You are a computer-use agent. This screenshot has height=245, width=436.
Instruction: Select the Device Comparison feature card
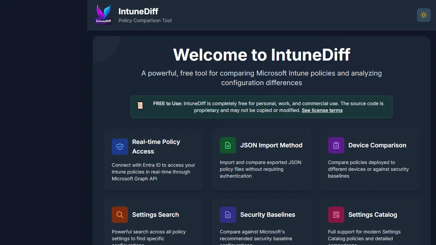point(370,159)
